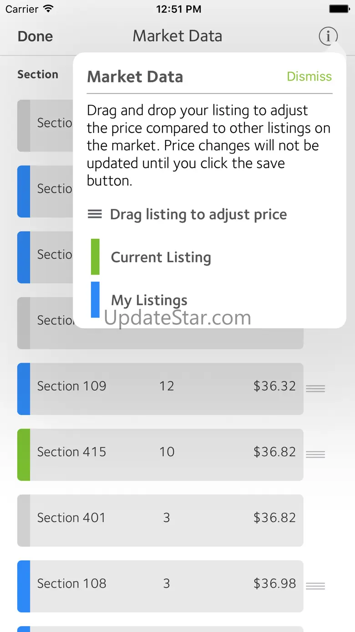Tap the Market Data popover title

[135, 77]
